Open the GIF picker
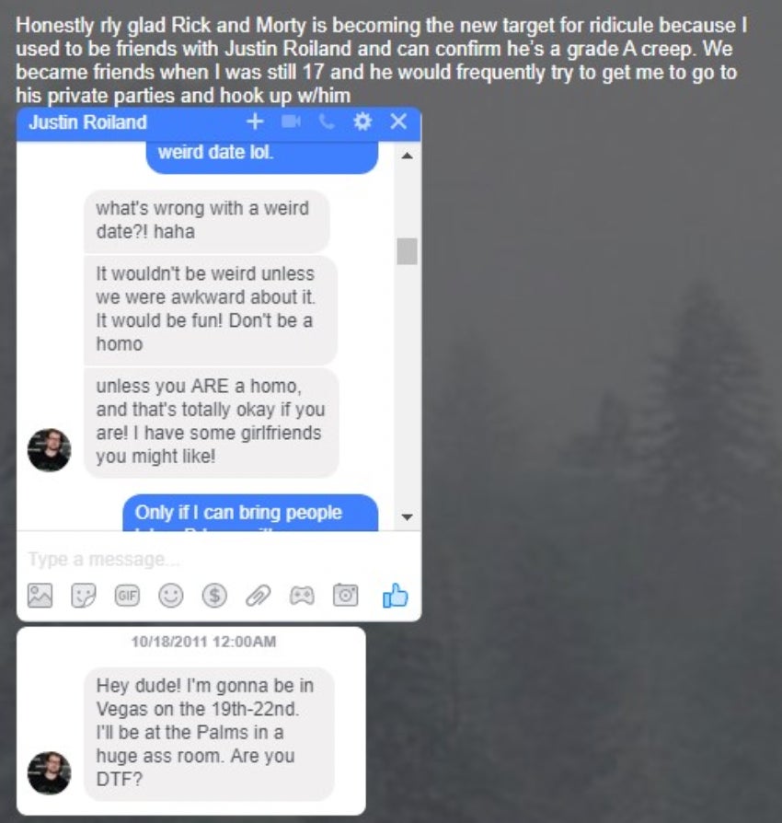Image resolution: width=782 pixels, height=823 pixels. (127, 596)
